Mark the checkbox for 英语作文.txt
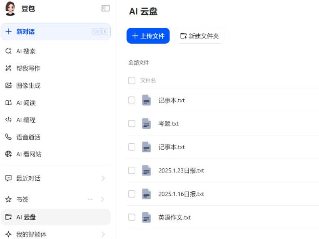The height and width of the screenshot is (239, 319). [x=132, y=217]
